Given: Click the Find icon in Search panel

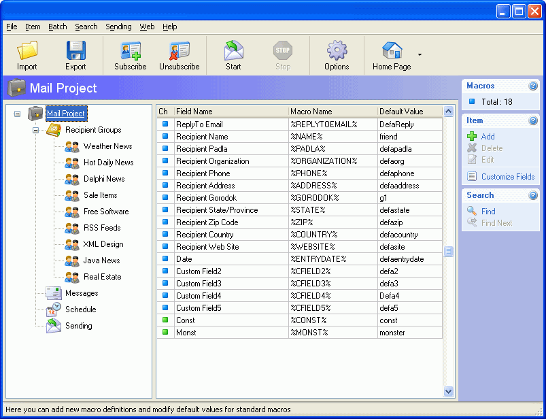Looking at the screenshot, I should tap(487, 211).
